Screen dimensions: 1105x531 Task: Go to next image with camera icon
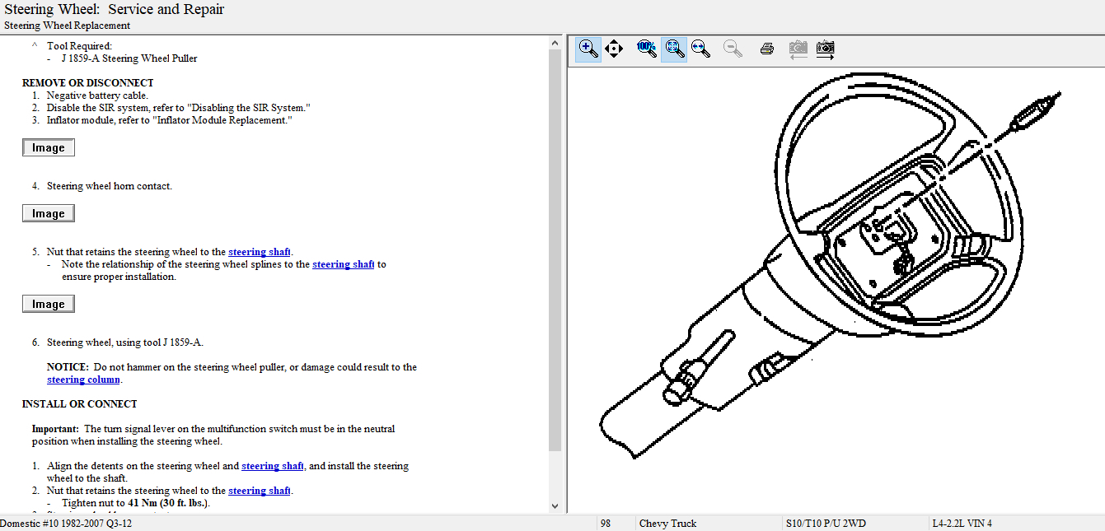825,49
